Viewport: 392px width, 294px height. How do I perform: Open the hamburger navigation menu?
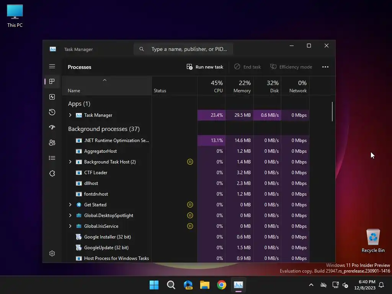pyautogui.click(x=52, y=66)
